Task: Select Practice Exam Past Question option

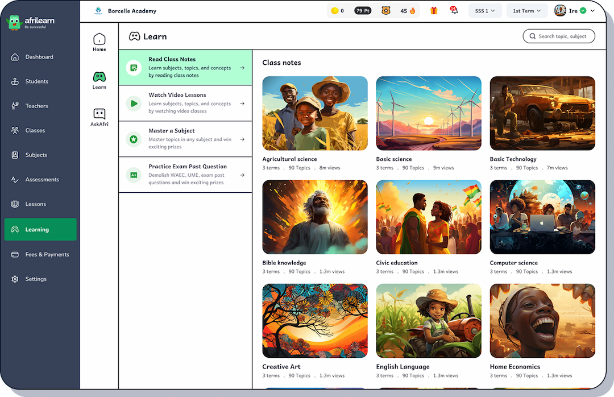Action: [x=185, y=175]
